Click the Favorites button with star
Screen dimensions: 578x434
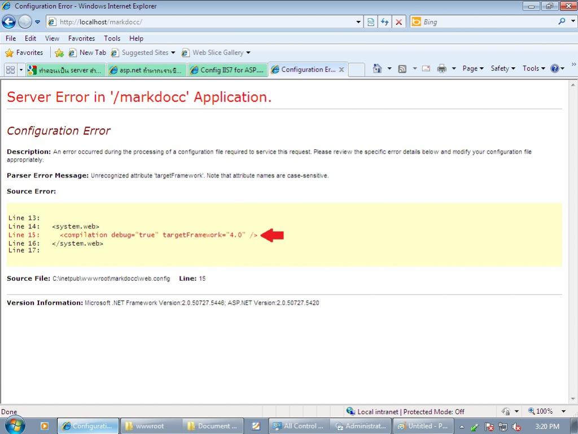click(x=24, y=53)
